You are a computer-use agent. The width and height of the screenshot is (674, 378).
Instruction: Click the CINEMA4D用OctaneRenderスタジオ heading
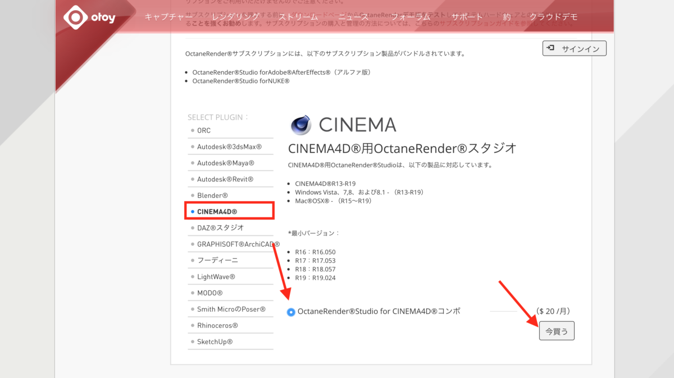click(x=402, y=148)
